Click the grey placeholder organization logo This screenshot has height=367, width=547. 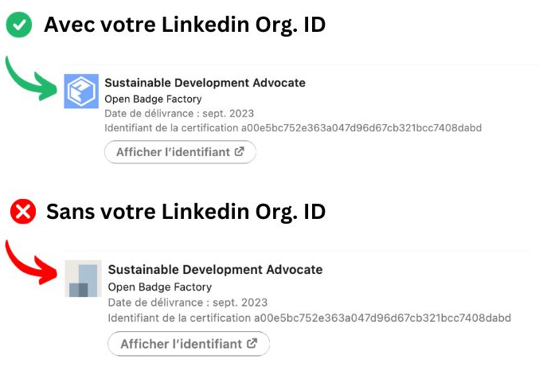click(83, 279)
